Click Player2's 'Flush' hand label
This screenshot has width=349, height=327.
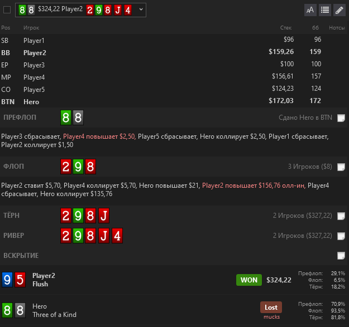(x=40, y=284)
